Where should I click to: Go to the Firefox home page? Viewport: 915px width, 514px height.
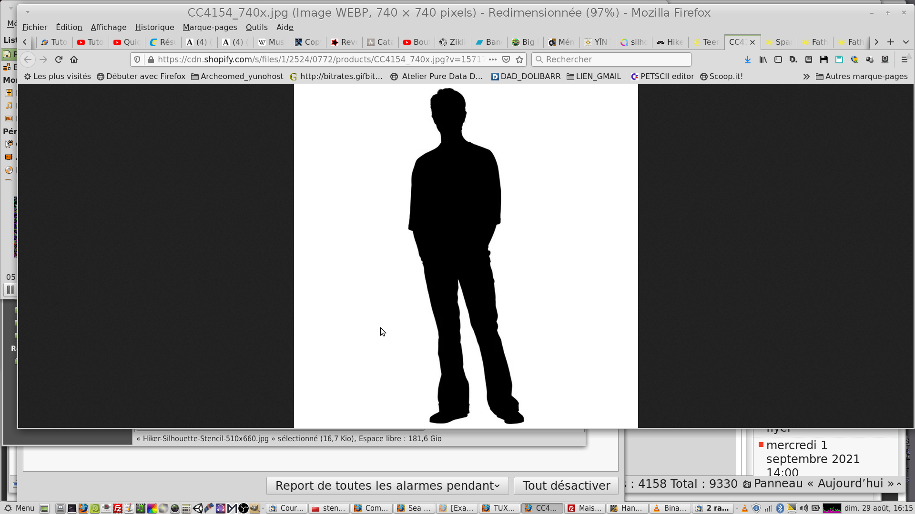click(74, 59)
